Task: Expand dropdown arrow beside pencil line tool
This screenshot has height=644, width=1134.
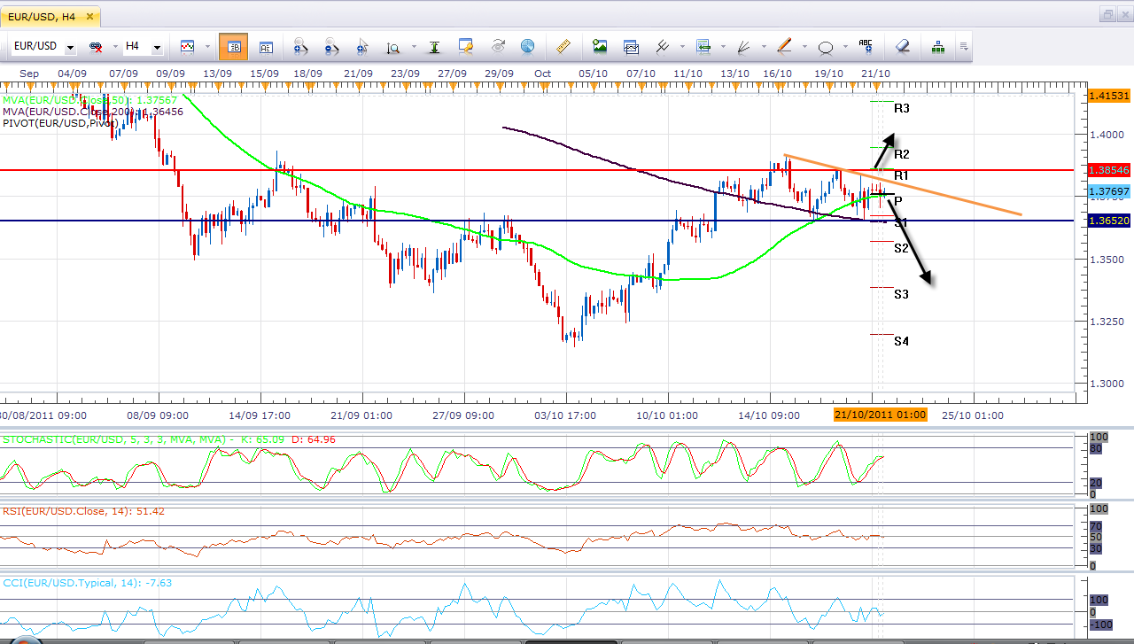Action: click(x=804, y=47)
